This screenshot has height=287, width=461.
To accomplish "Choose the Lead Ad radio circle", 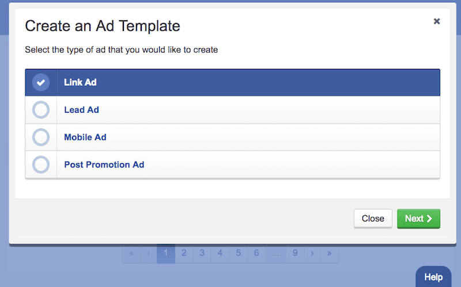I will click(41, 110).
